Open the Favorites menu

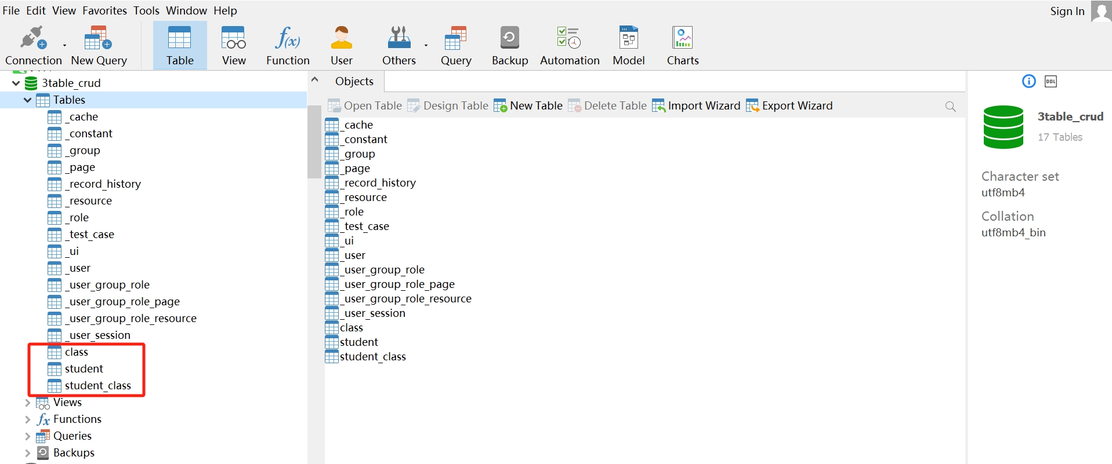(104, 10)
